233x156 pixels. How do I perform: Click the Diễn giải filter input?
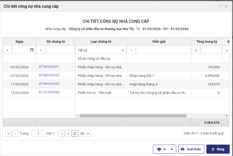pyautogui.click(x=163, y=50)
